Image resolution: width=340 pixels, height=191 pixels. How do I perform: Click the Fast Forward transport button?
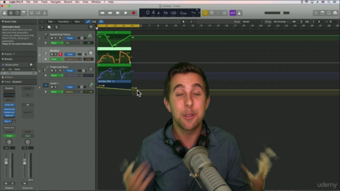pos(110,13)
